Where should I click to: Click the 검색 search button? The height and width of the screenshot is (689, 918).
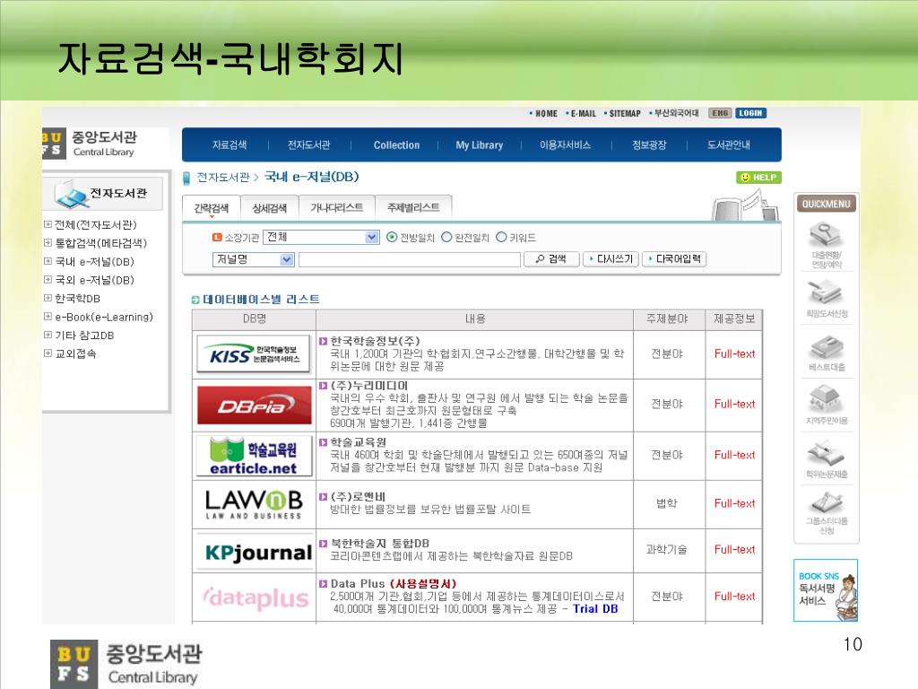(551, 259)
